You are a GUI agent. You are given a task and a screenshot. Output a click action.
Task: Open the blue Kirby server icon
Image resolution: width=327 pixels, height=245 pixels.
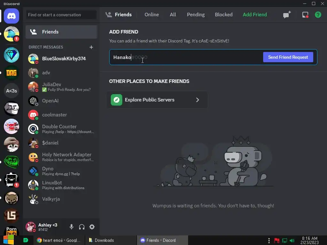tap(11, 34)
